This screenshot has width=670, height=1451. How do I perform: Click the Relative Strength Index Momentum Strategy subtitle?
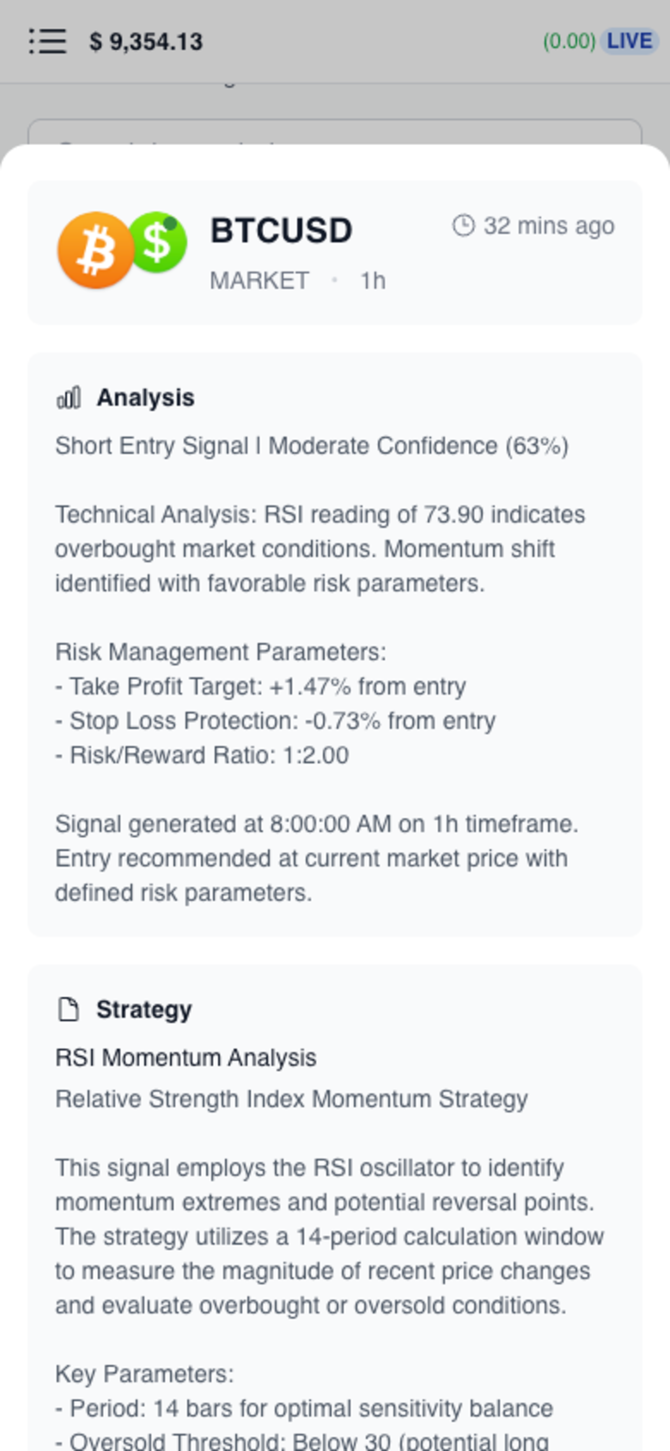click(292, 1099)
